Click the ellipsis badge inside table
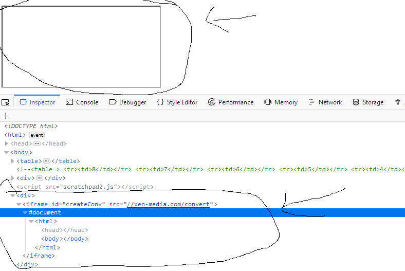 (46, 161)
